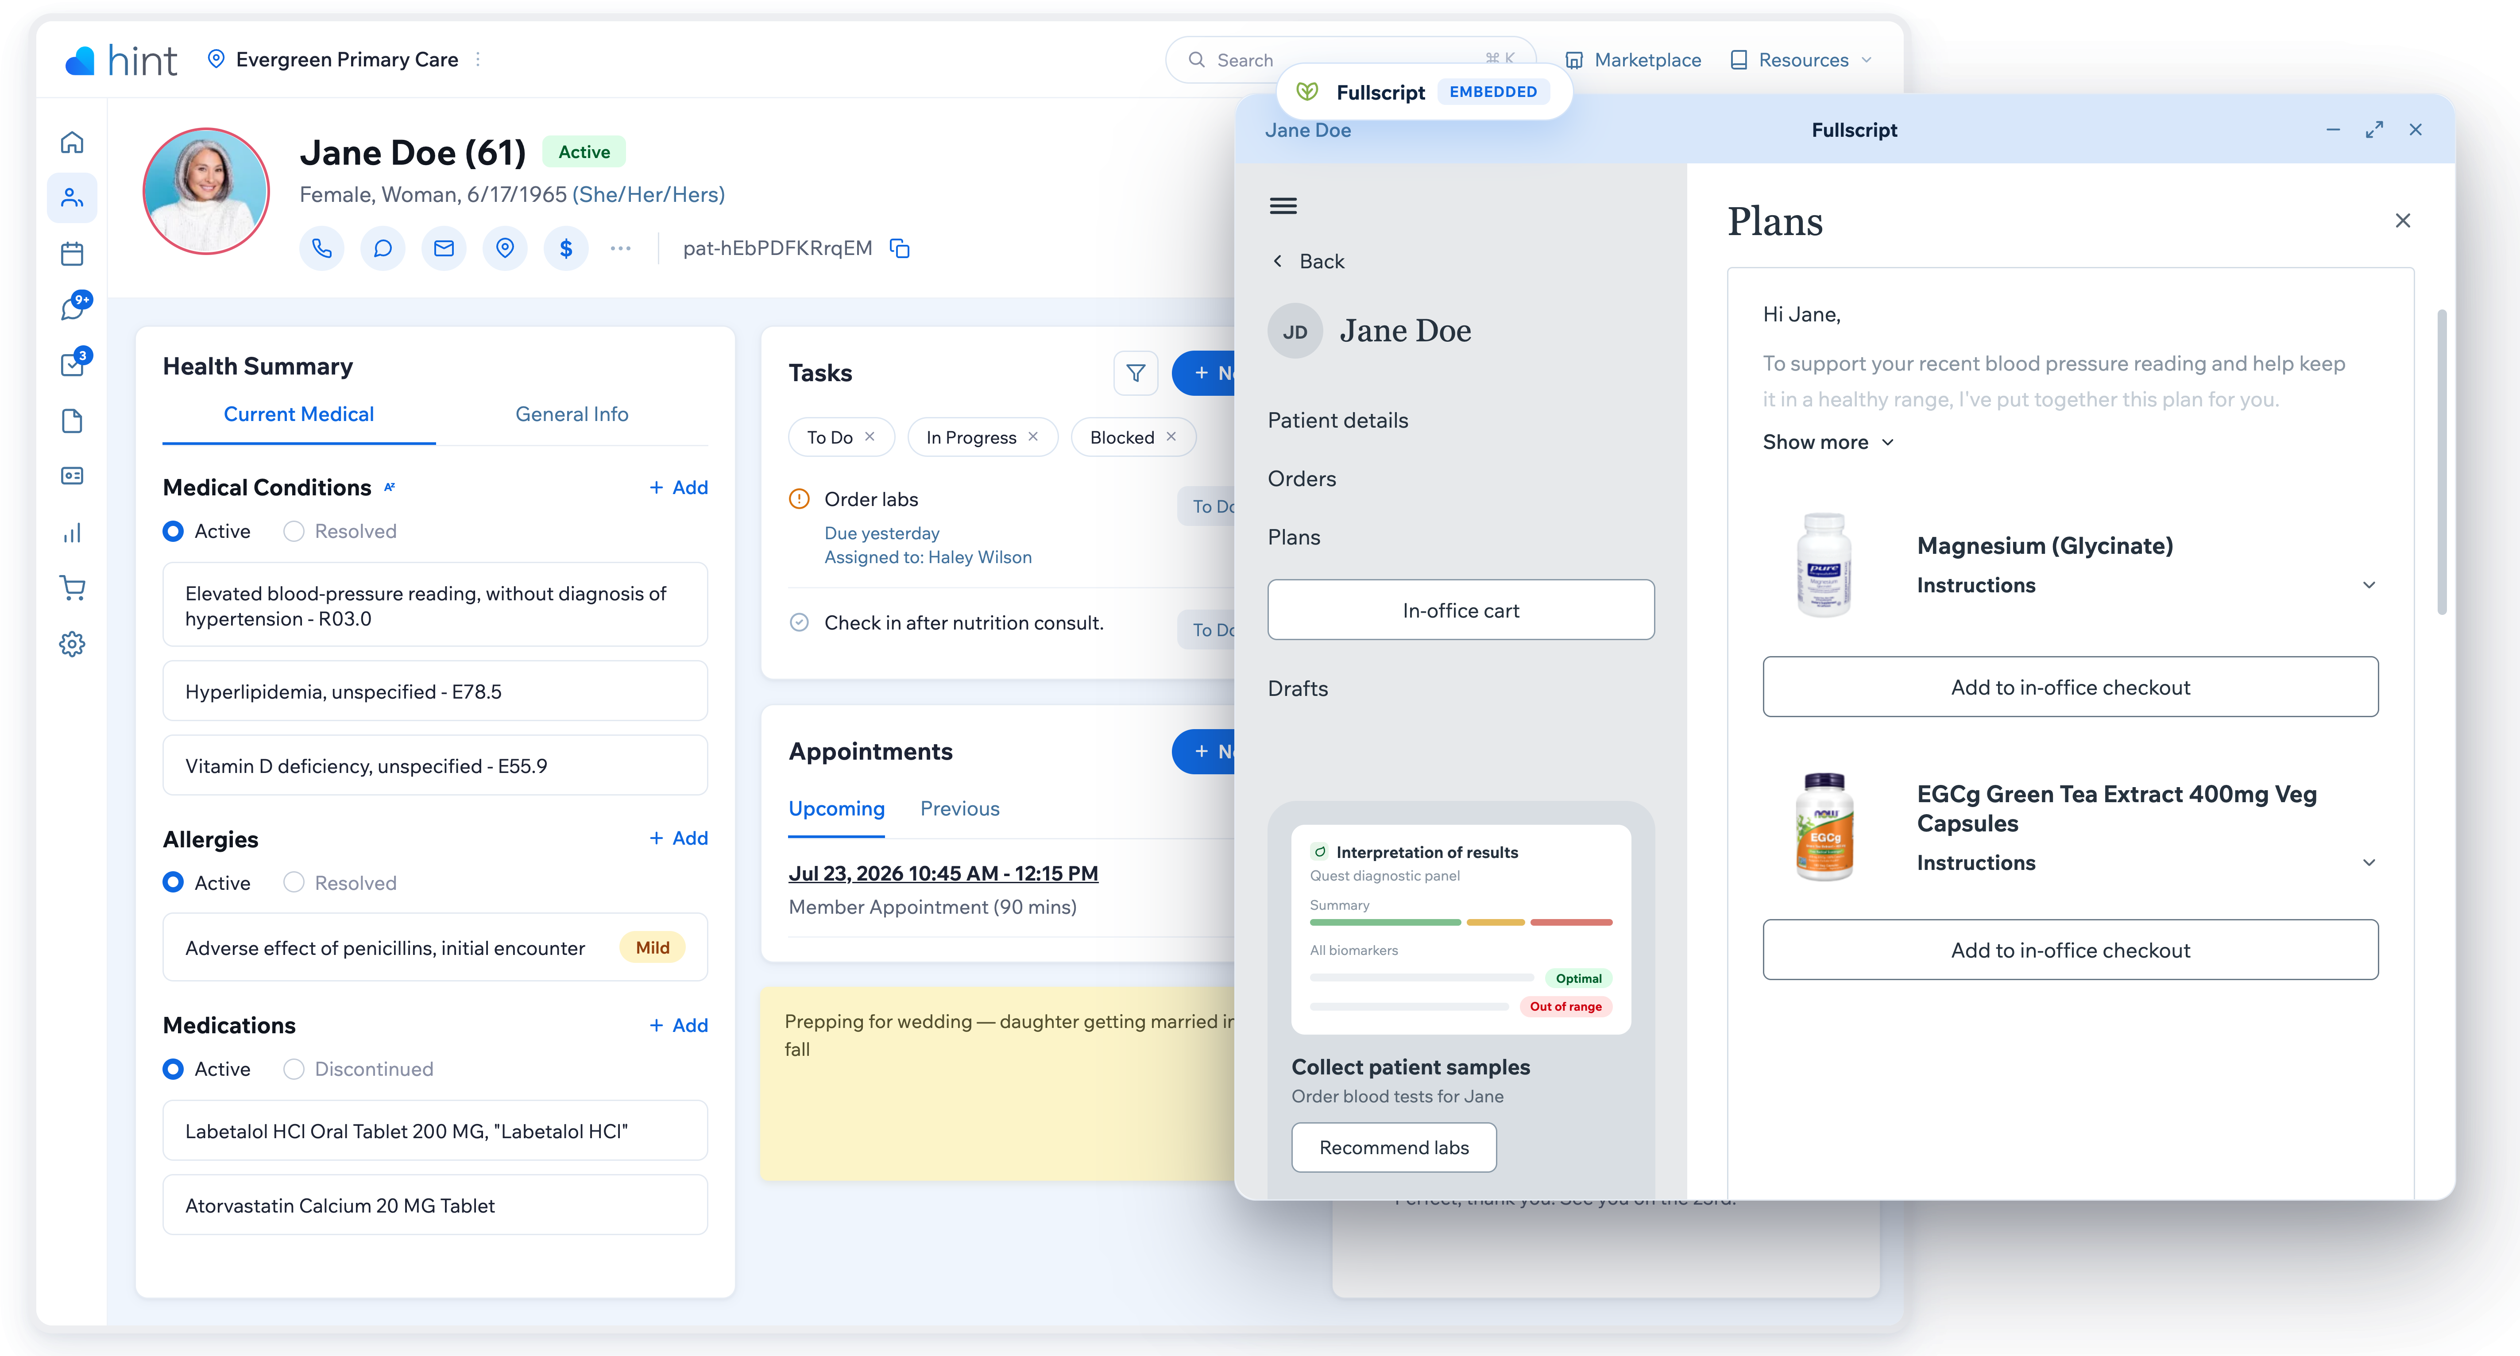
Task: Open the In-office cart
Action: coord(1461,610)
